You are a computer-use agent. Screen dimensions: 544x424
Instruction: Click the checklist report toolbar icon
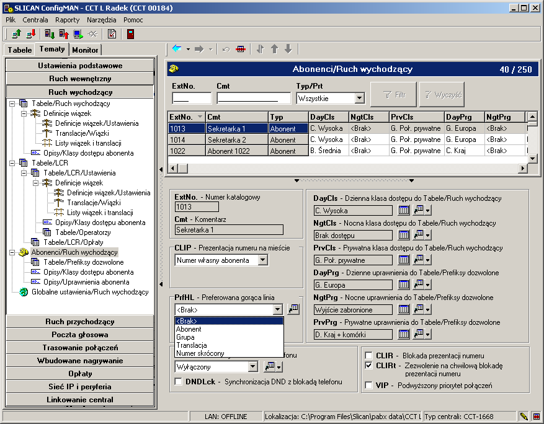112,34
